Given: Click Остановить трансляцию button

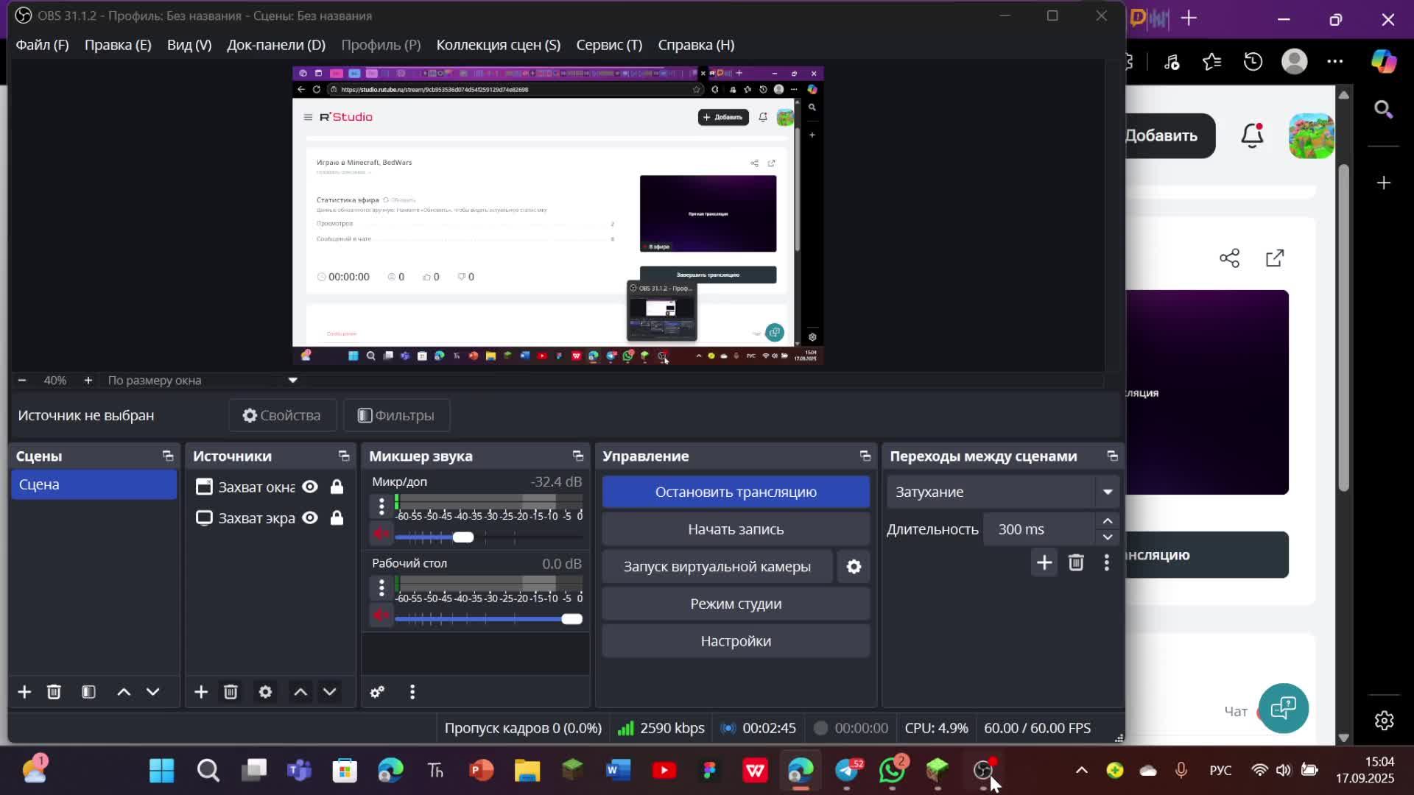Looking at the screenshot, I should (735, 492).
